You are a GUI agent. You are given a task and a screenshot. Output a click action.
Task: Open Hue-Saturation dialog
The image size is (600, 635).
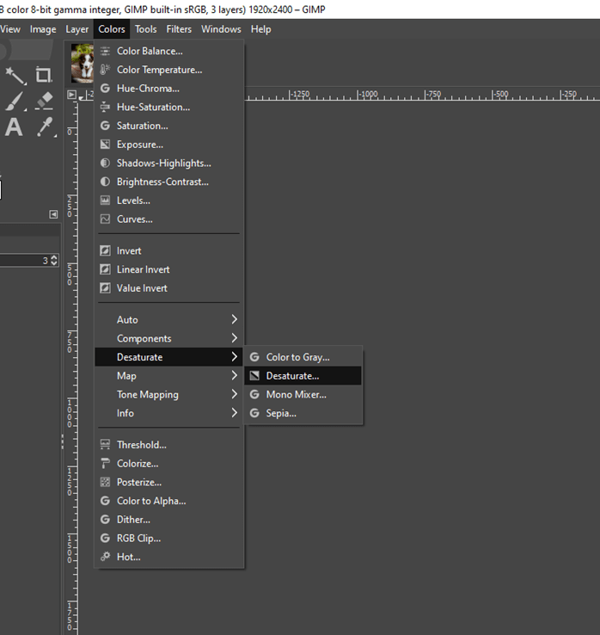(169, 107)
